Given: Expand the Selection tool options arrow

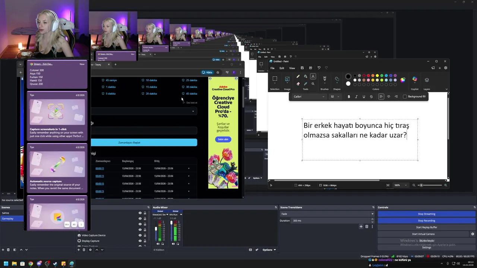Looking at the screenshot, I should 275,83.
